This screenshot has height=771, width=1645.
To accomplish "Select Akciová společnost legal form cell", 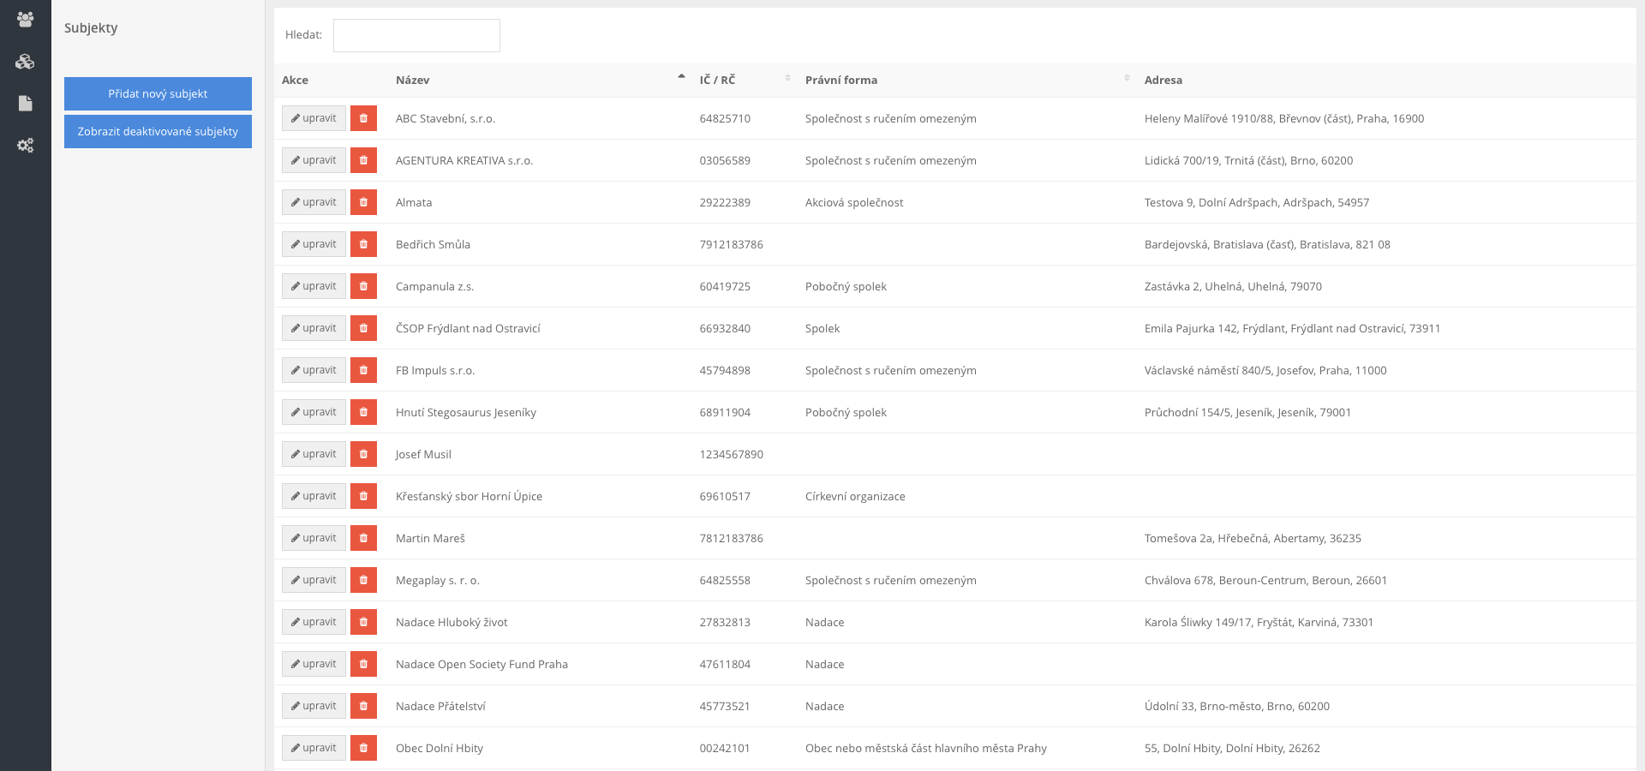I will click(854, 202).
